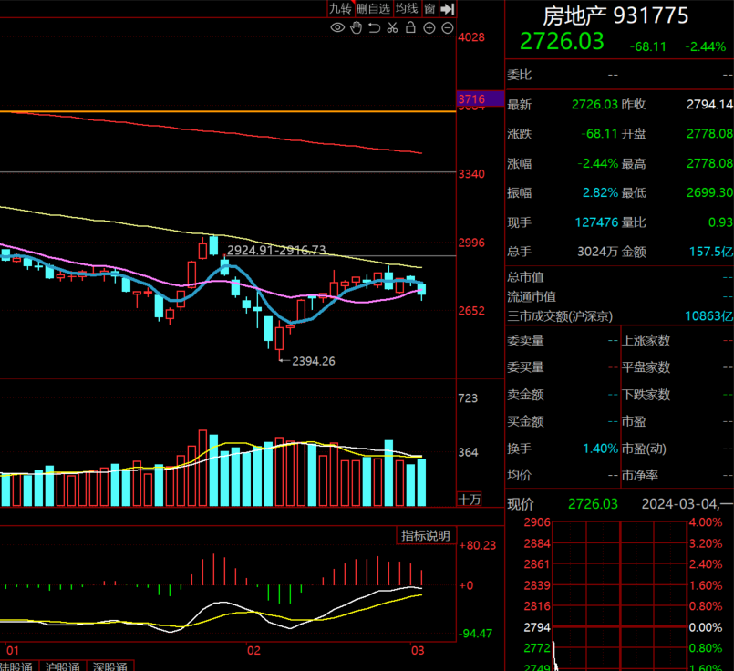This screenshot has width=734, height=671.
Task: Toggle the 均线 moving average button
Action: pos(407,8)
